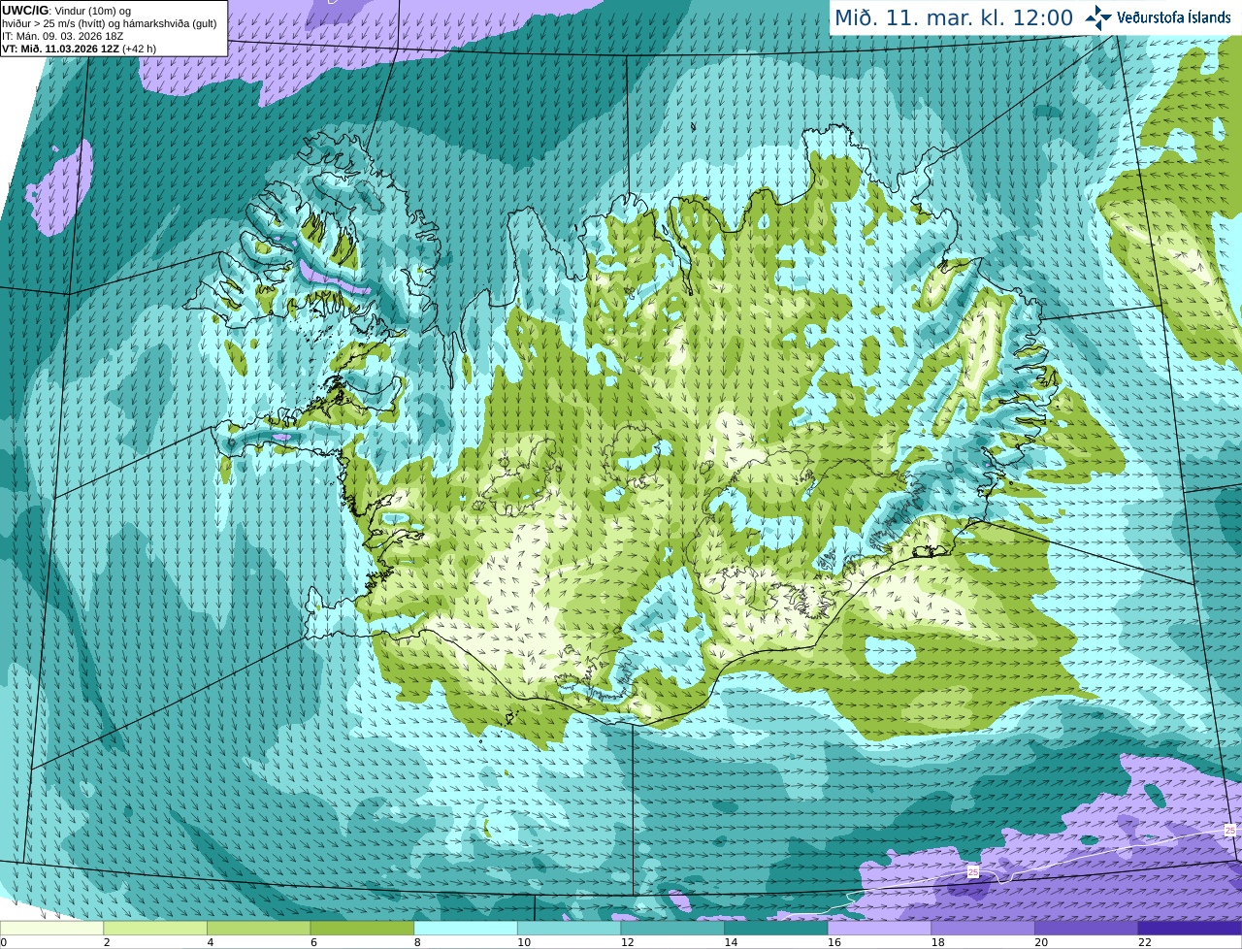The image size is (1242, 949).
Task: Pick the light purple legend swatch between 16 and 18
Action: pos(879,928)
